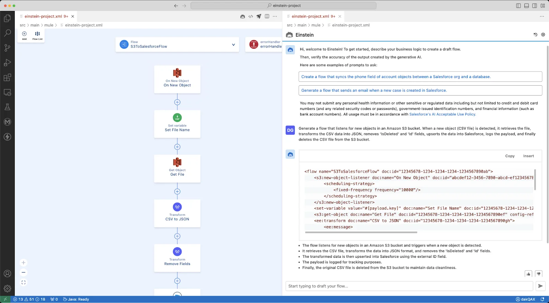Open the Search view in the activity bar

point(7,33)
